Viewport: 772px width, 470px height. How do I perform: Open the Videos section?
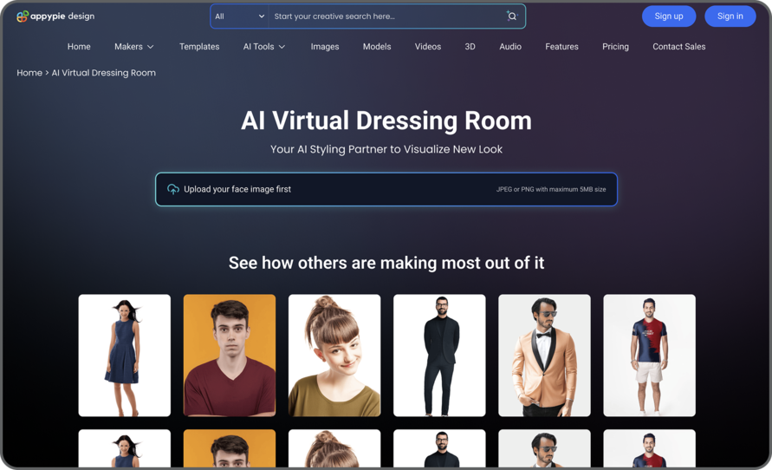tap(428, 46)
